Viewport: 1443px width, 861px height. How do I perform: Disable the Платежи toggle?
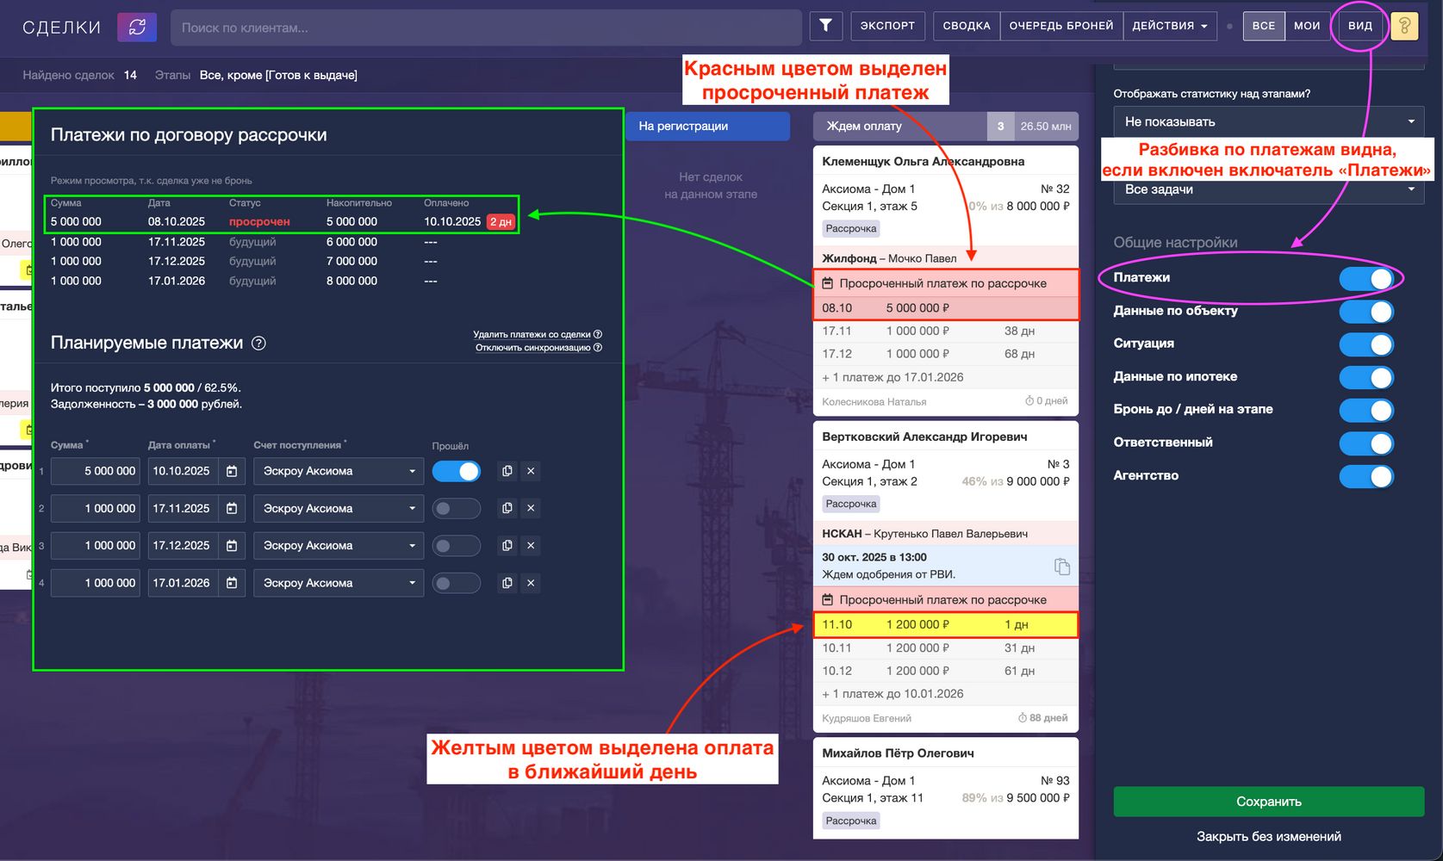(x=1365, y=278)
